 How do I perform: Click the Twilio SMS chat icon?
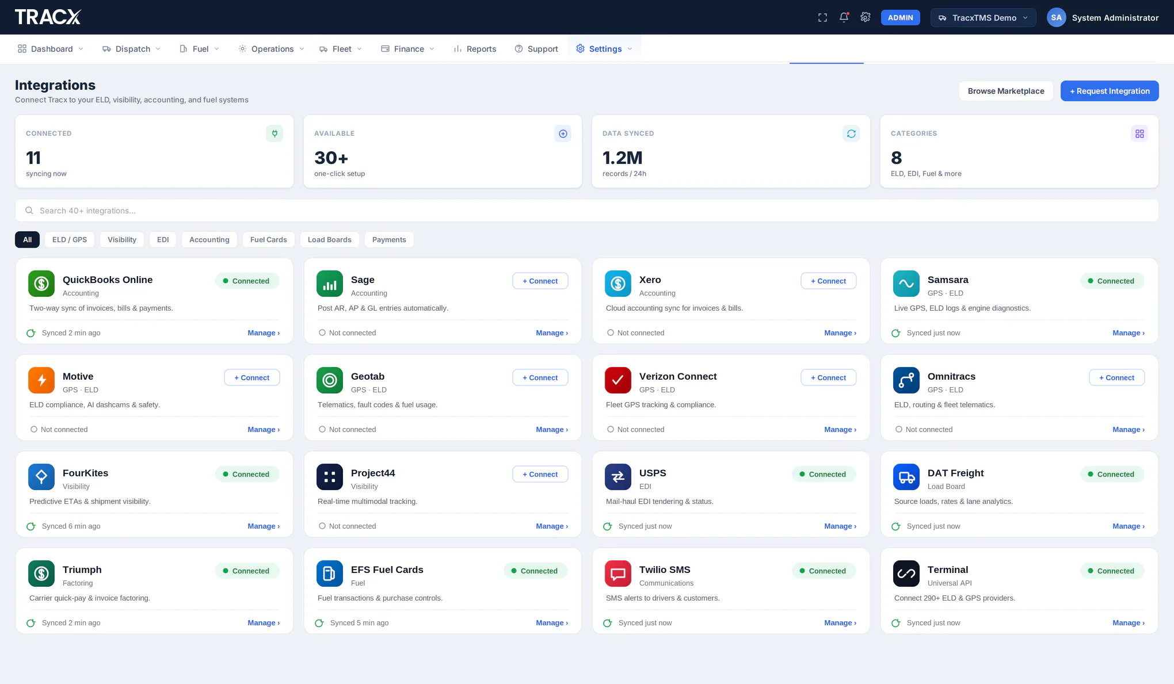tap(618, 574)
